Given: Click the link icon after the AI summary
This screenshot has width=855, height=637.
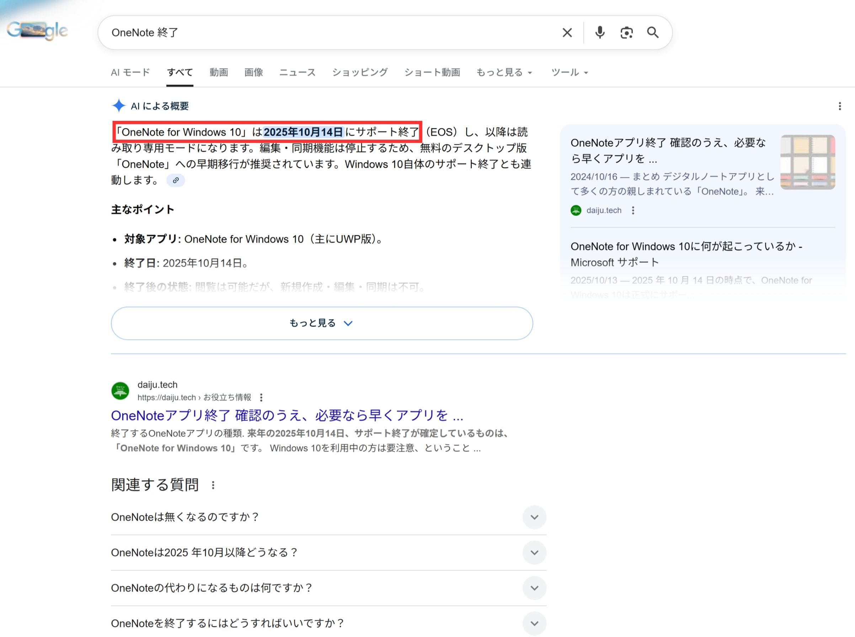Looking at the screenshot, I should (176, 180).
